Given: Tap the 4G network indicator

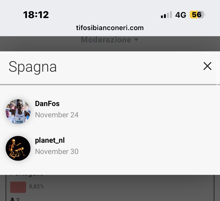Looking at the screenshot, I should click(x=181, y=15).
